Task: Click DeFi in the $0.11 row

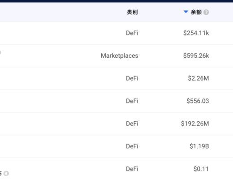Action: (x=132, y=169)
